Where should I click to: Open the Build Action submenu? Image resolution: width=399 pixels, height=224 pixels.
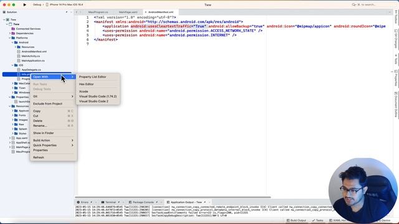(x=53, y=141)
